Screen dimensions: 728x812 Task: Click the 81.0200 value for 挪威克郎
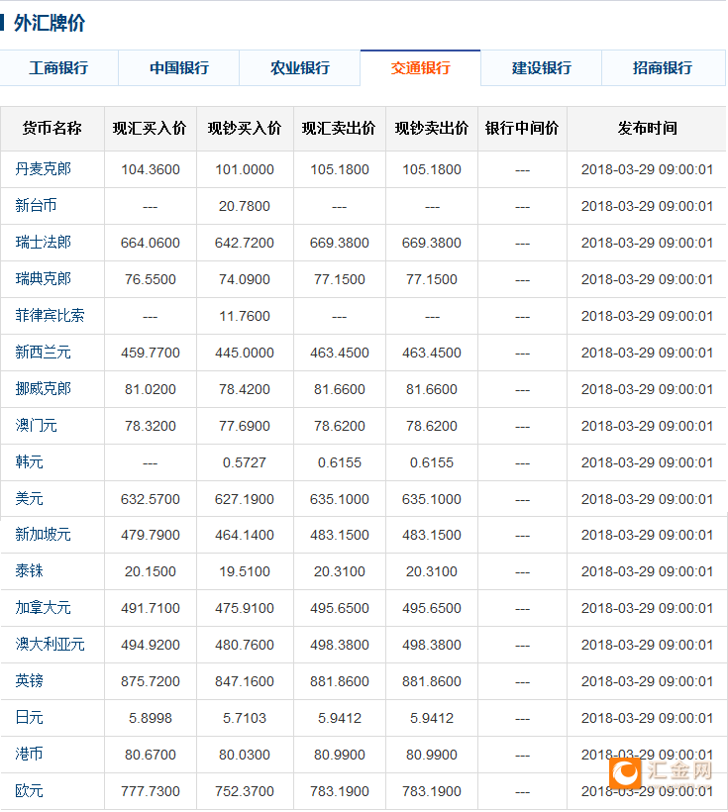click(151, 389)
